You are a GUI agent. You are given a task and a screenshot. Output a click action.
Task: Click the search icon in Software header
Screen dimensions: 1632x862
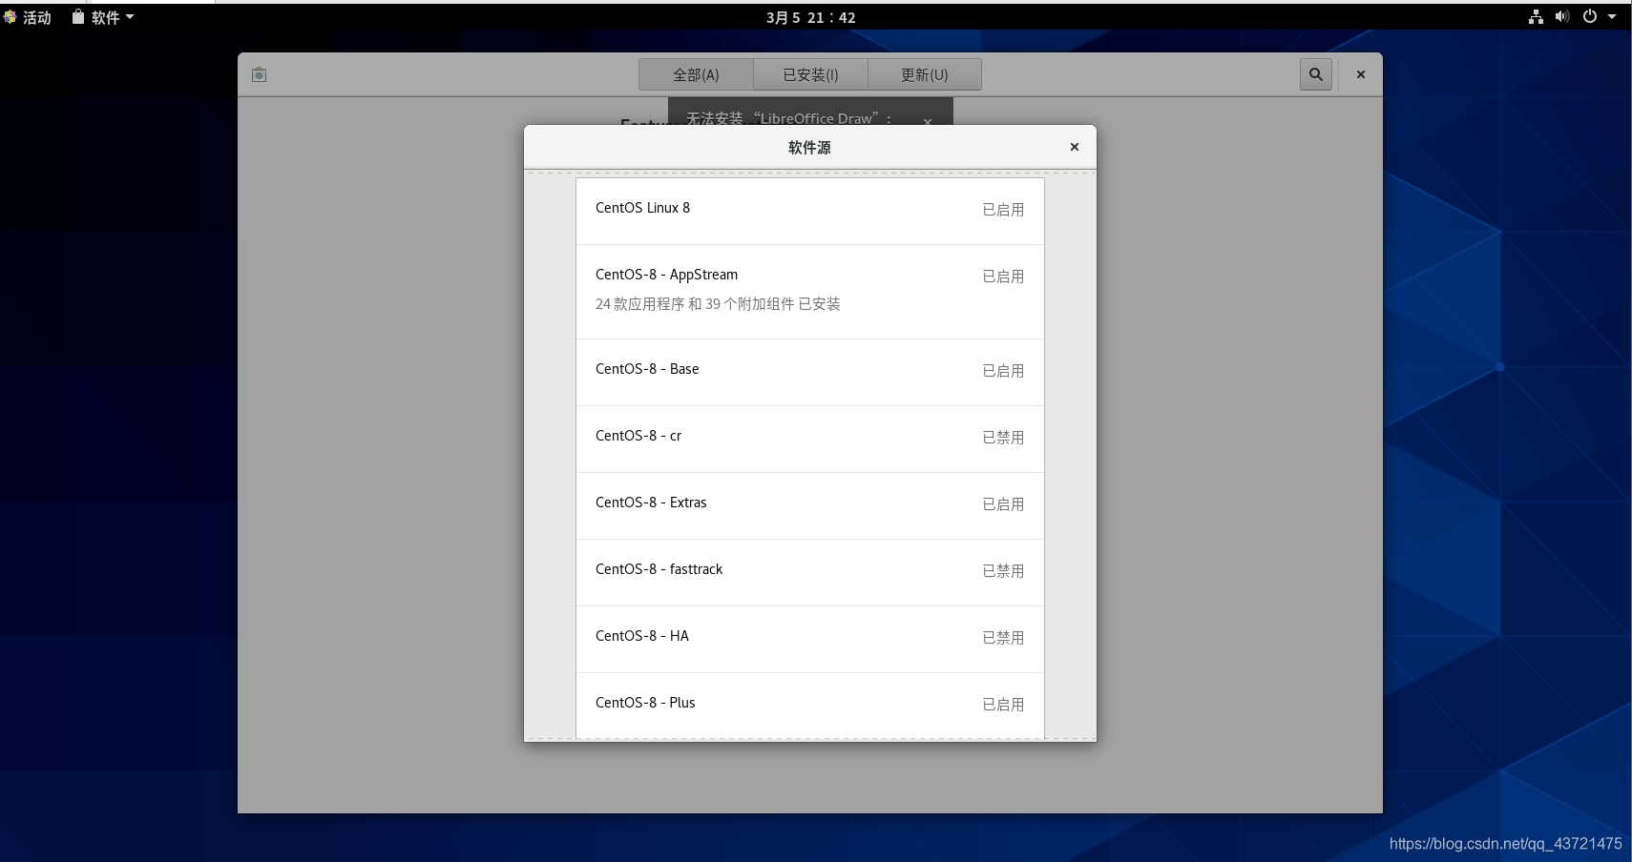1315,74
